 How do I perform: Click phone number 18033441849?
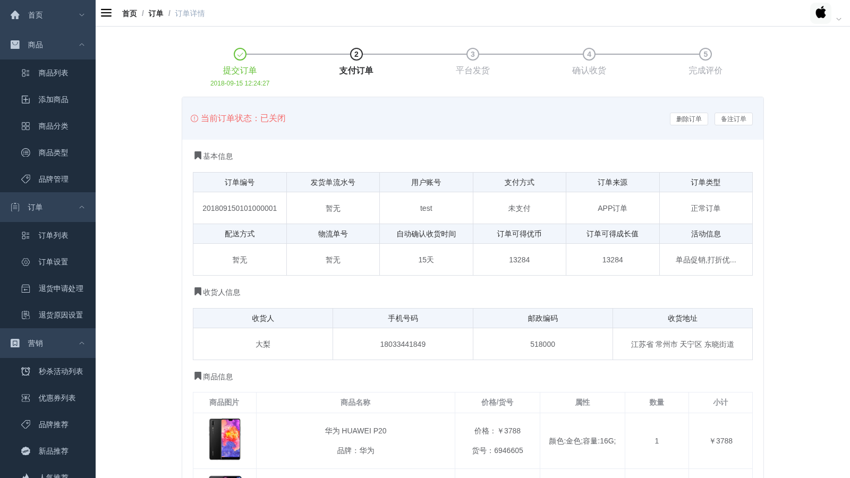coord(403,344)
